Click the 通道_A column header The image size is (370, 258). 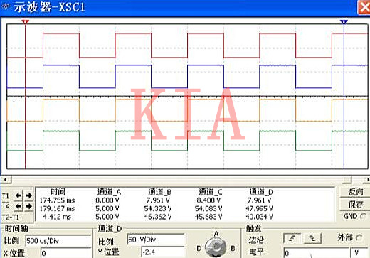tap(110, 192)
